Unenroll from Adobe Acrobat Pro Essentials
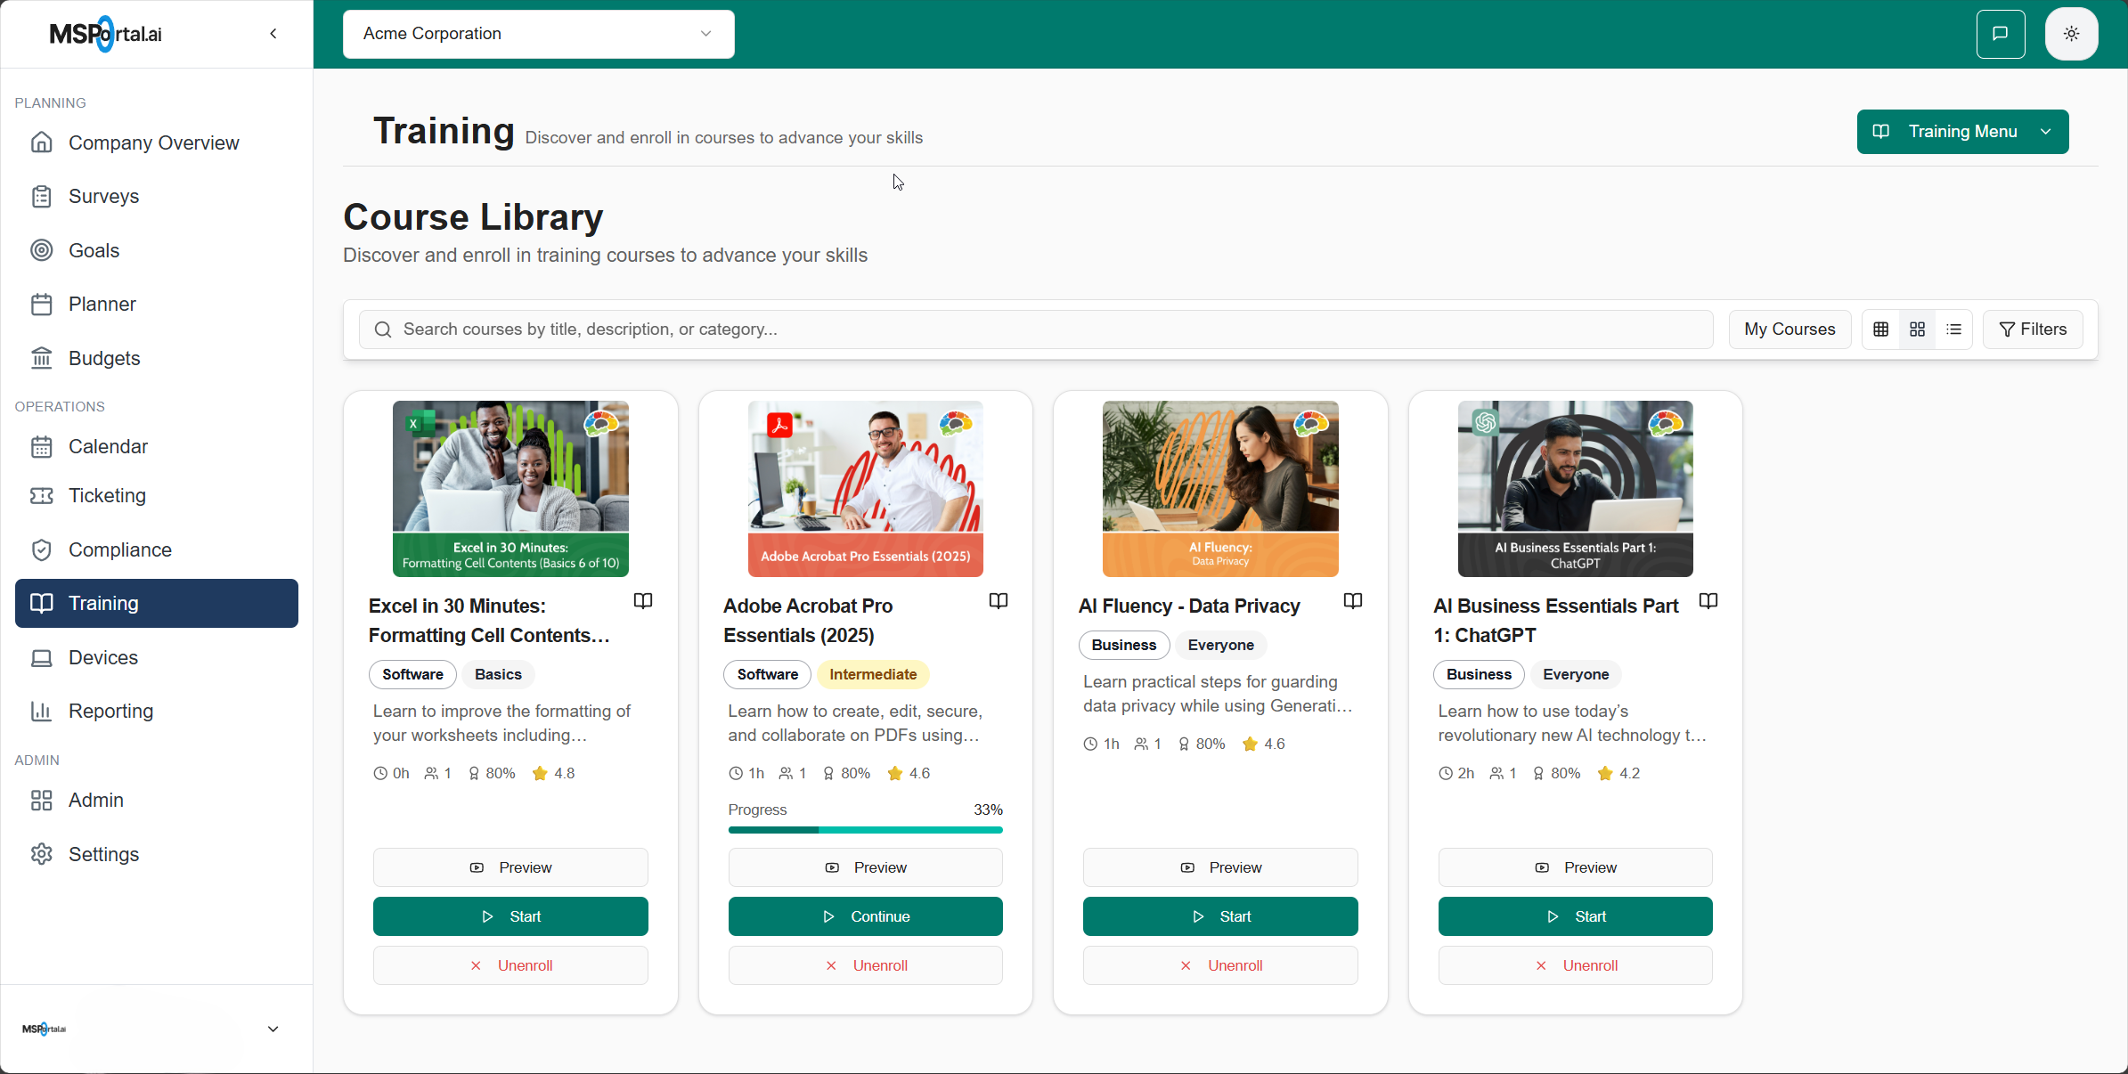The height and width of the screenshot is (1074, 2128). point(866,965)
